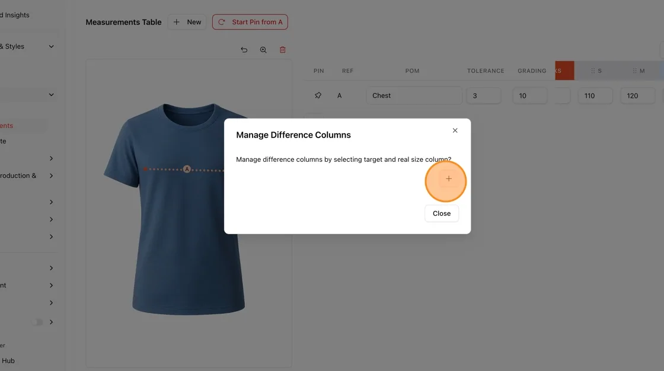
Task: Click the Measurements Table heading
Action: [x=123, y=22]
